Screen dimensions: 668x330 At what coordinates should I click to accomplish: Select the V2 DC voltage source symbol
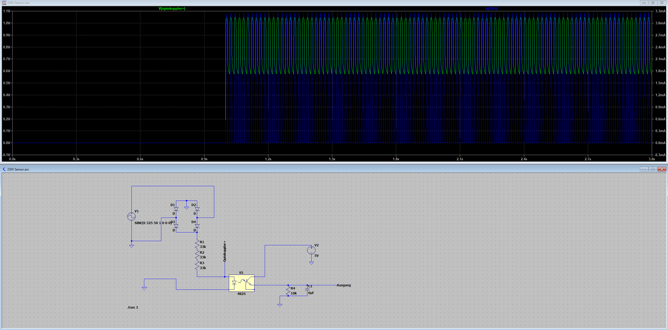coord(311,250)
